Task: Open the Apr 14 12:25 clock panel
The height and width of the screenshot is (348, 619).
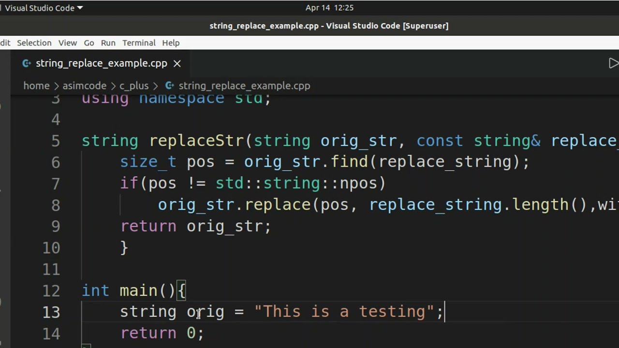Action: click(x=329, y=8)
